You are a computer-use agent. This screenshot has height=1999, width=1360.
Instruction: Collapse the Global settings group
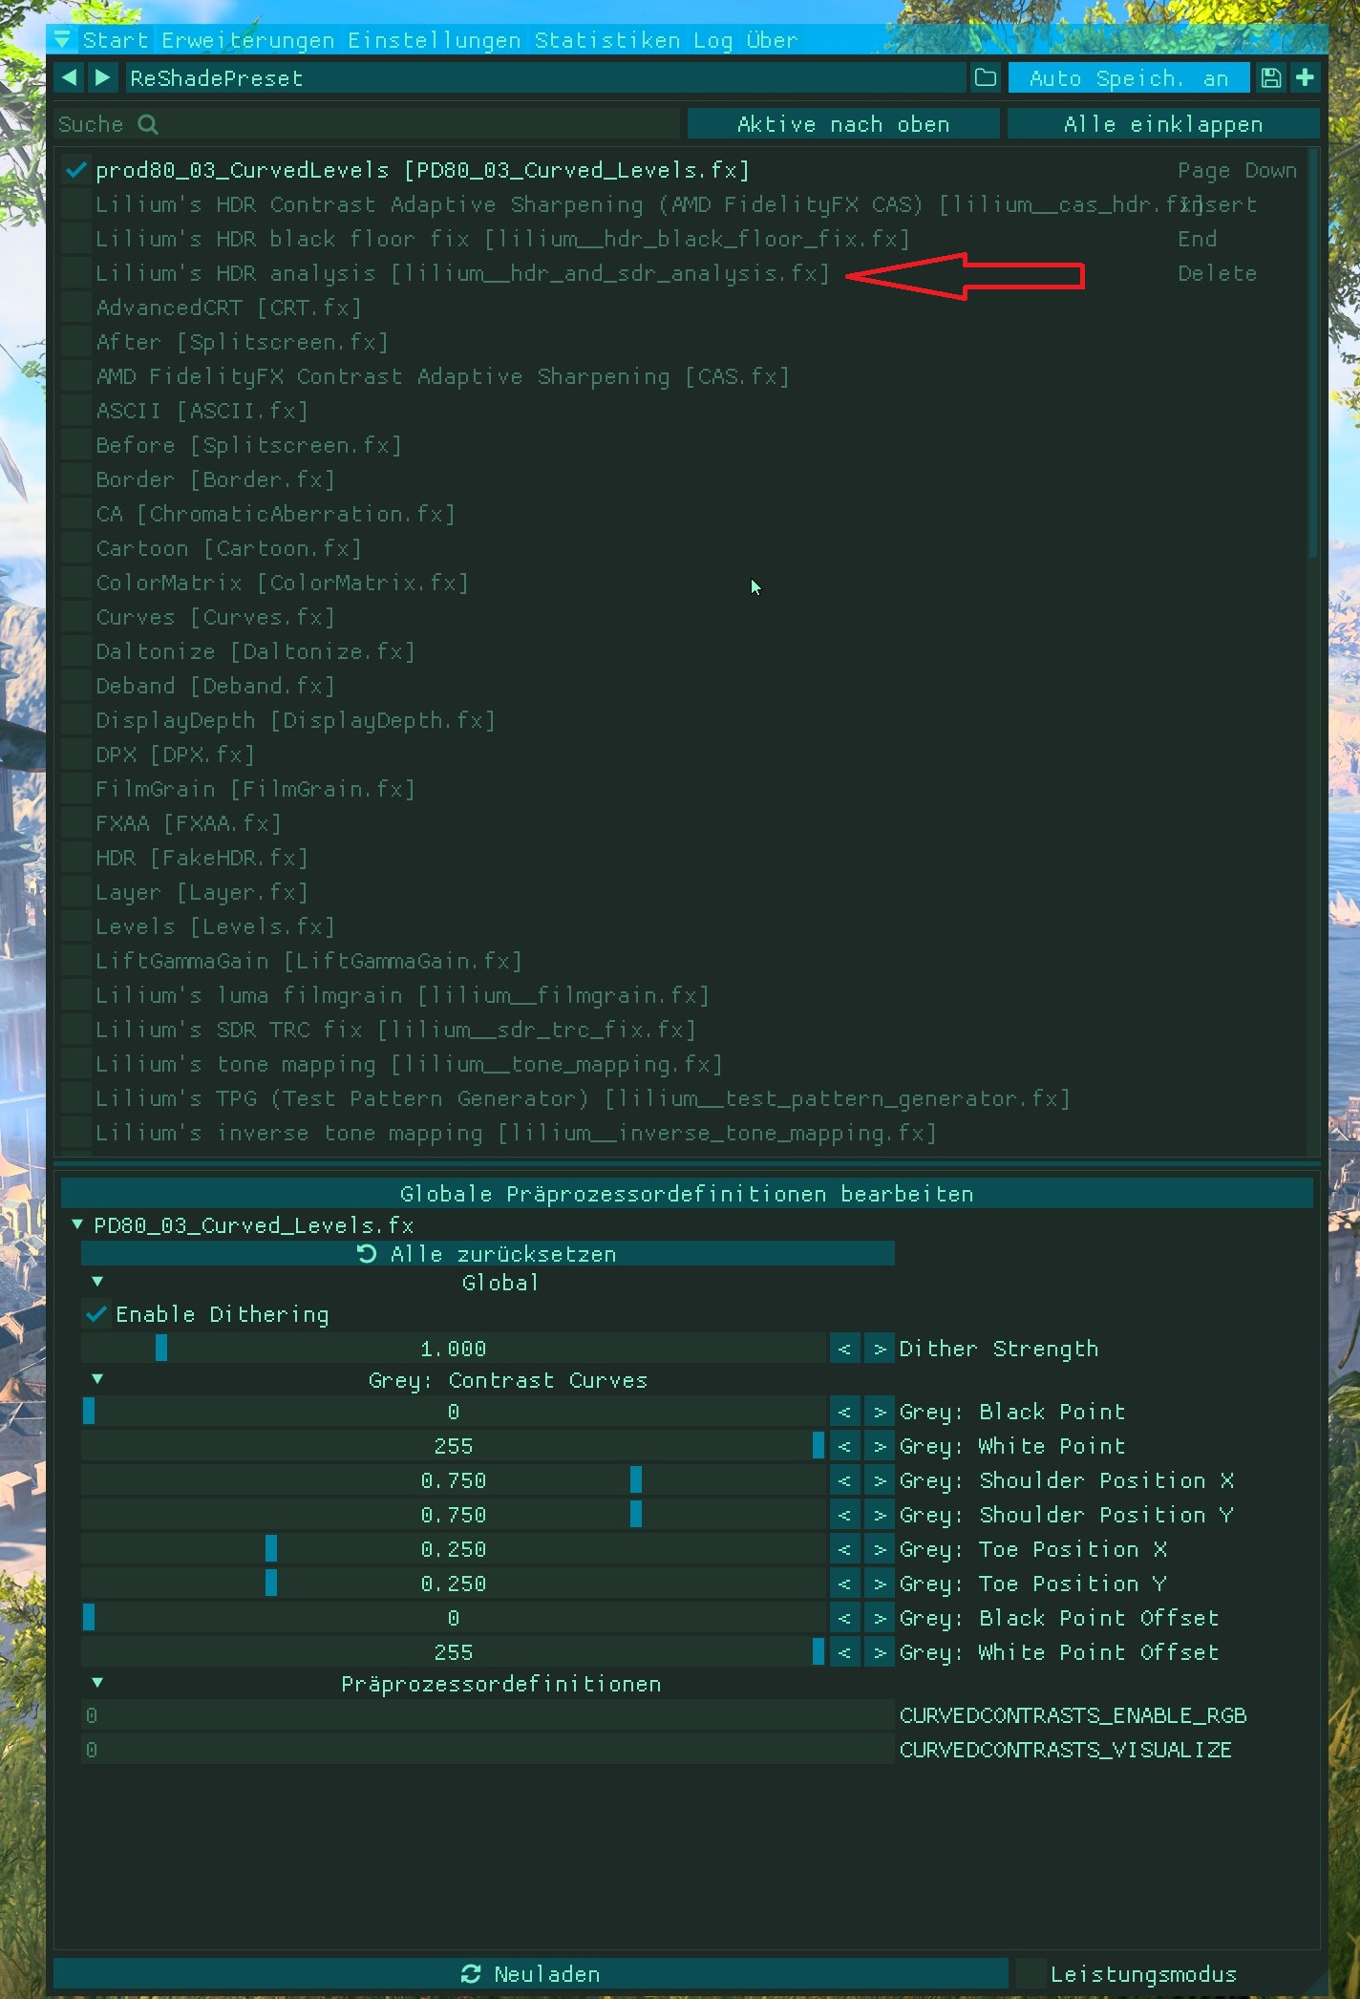click(97, 1282)
